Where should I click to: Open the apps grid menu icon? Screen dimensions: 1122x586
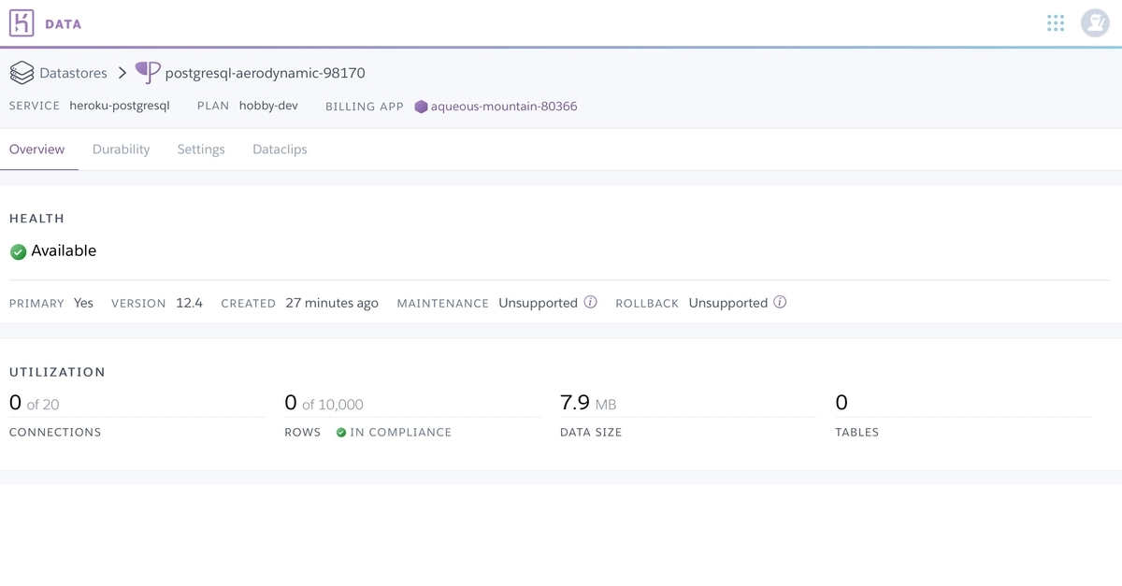pos(1056,23)
